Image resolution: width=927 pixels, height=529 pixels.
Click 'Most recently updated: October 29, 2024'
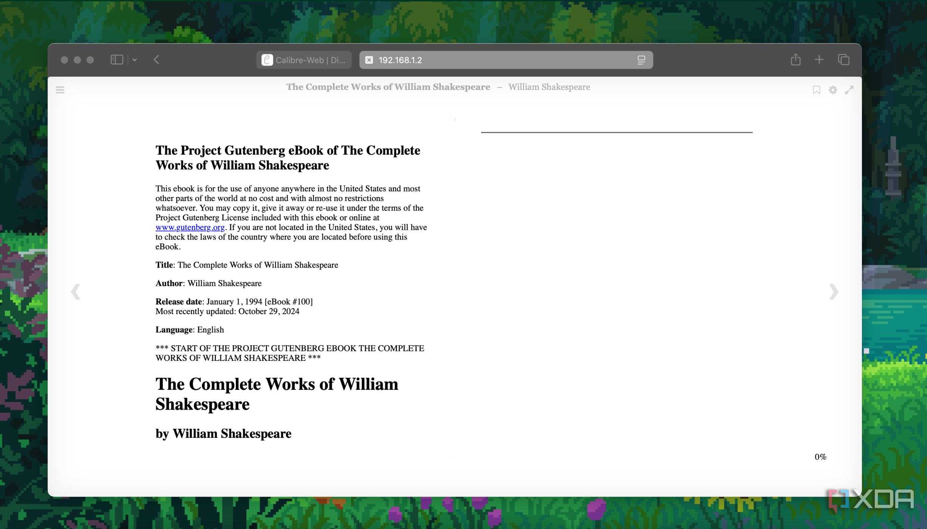click(x=227, y=311)
